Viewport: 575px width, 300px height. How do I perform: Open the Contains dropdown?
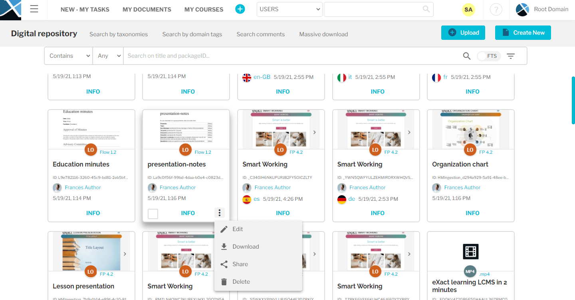68,56
